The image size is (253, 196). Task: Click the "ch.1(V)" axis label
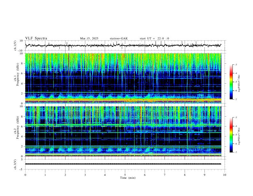point(15,45)
